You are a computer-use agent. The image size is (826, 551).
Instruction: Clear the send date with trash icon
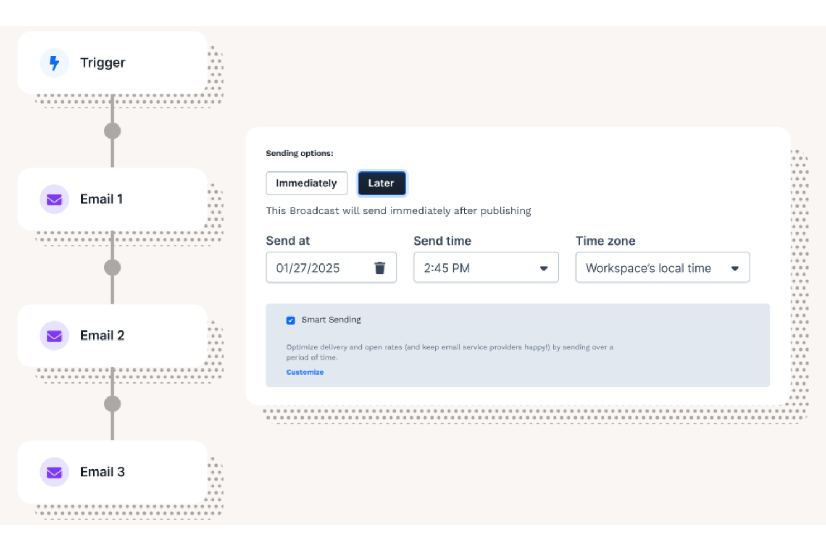coord(380,268)
